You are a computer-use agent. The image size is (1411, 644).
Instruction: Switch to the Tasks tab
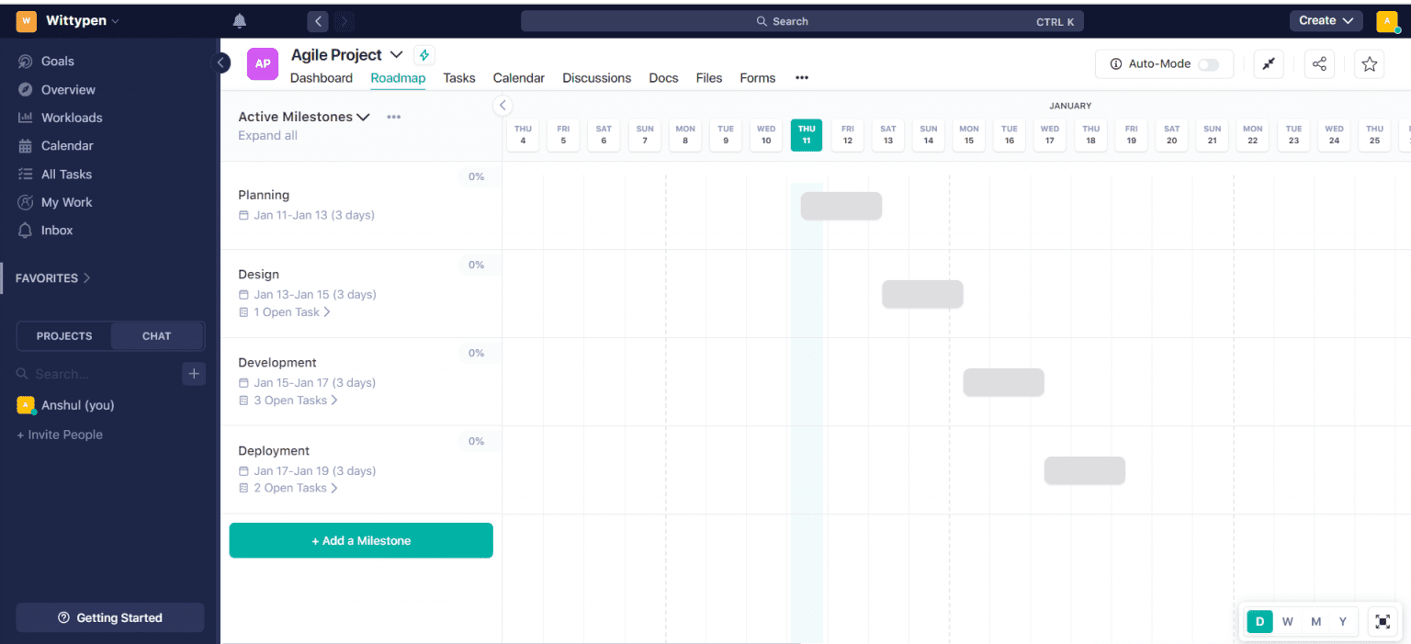point(458,78)
